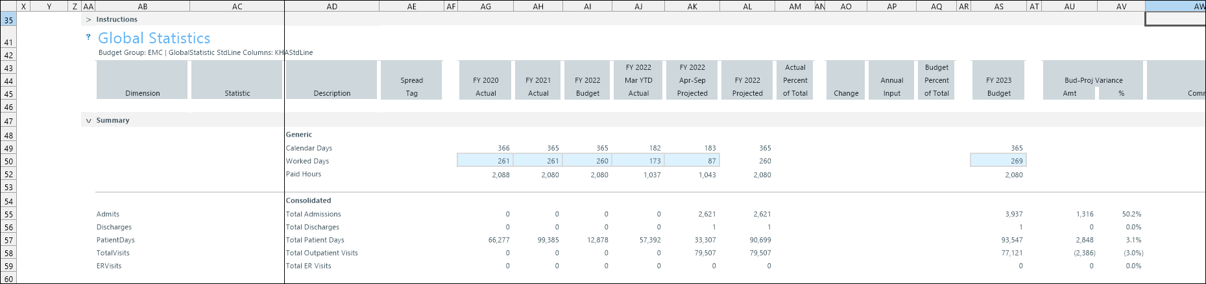Select the Global Statistics title
1206x284 pixels.
click(154, 38)
